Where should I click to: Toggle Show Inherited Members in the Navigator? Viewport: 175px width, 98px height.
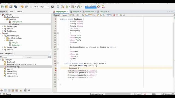coord(1,90)
